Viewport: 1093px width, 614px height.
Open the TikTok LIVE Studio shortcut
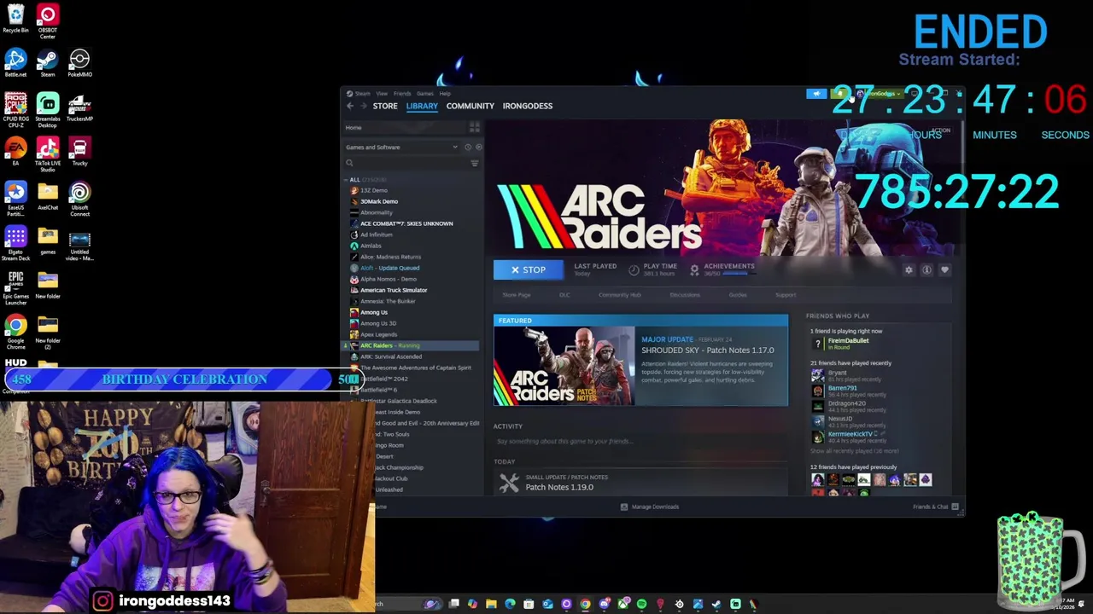pos(48,153)
